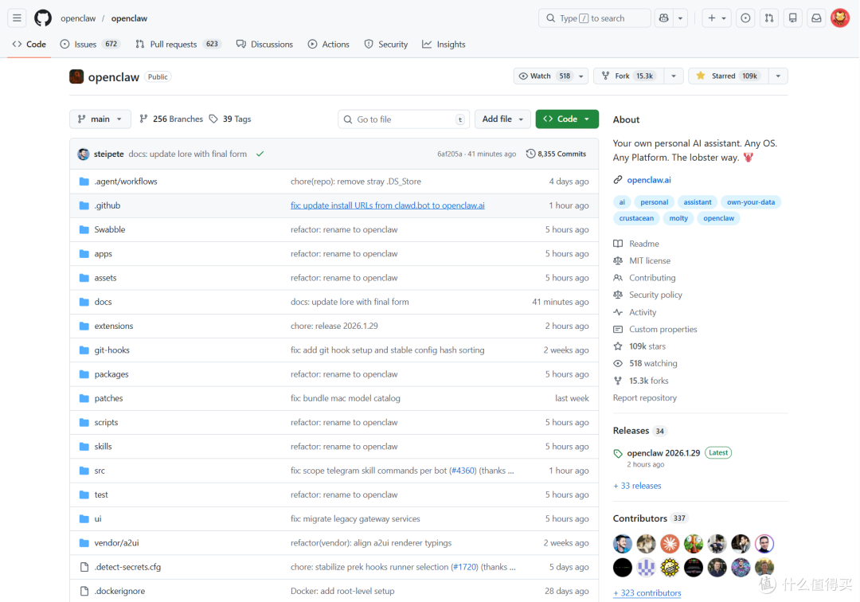
Task: Open the main branch selector dropdown
Action: [x=100, y=119]
